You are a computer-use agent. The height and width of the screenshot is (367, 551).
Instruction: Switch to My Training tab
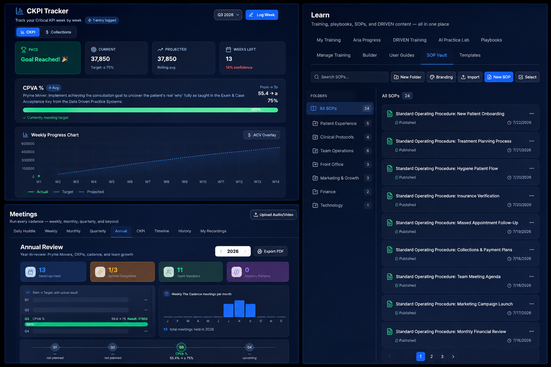329,40
